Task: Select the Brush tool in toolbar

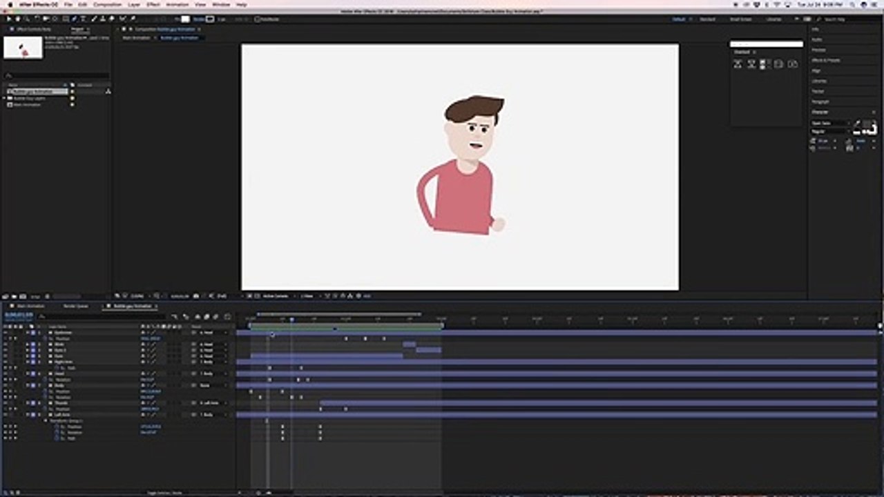Action: [x=94, y=19]
